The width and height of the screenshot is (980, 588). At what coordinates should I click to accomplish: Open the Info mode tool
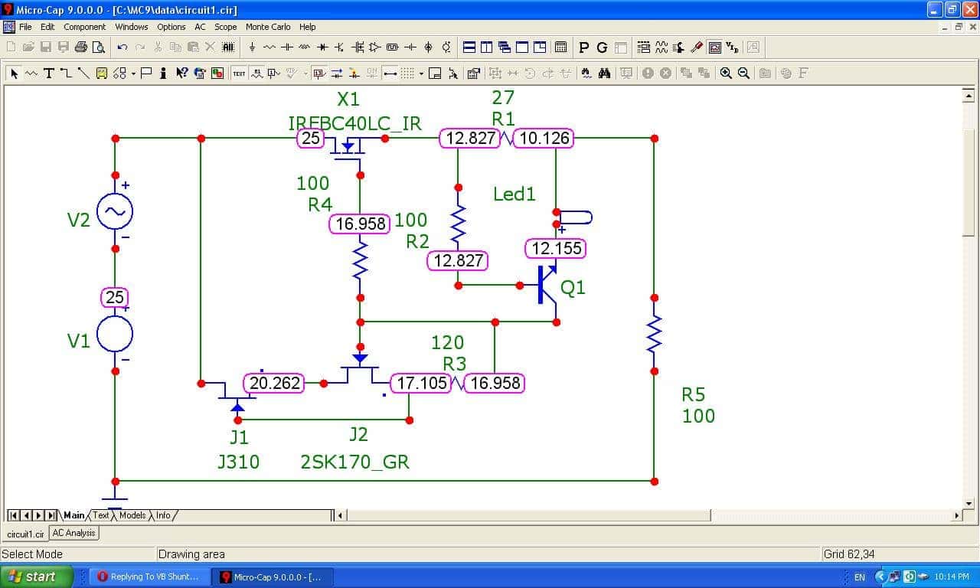pos(163,73)
